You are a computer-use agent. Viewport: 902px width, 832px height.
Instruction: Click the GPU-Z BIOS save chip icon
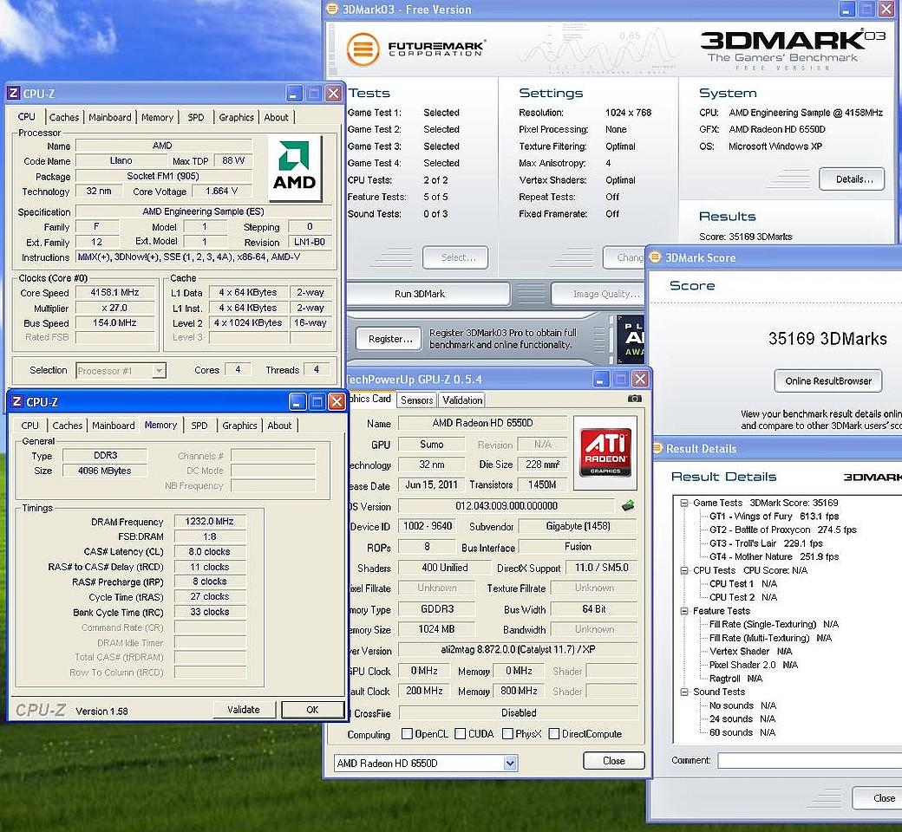pyautogui.click(x=628, y=506)
